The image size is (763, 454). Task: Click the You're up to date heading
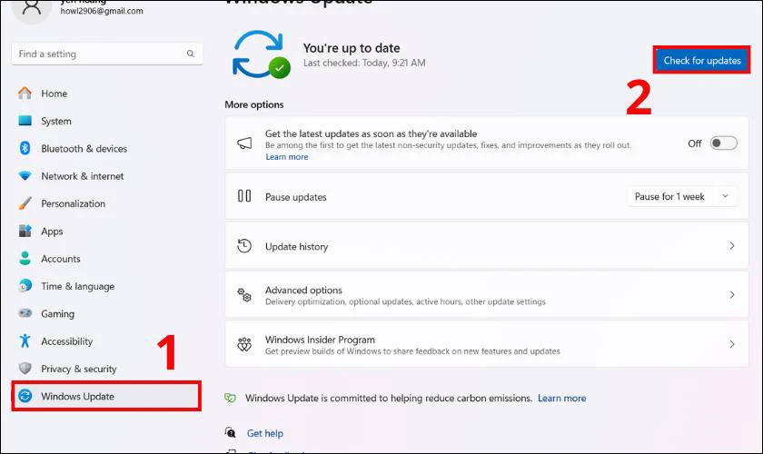352,48
